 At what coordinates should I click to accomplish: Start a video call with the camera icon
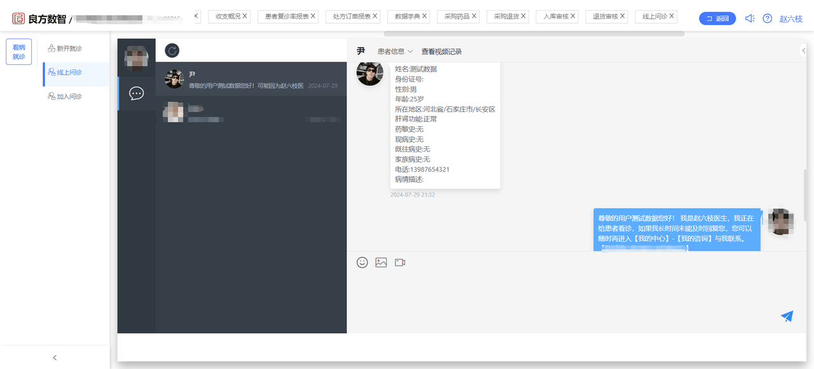point(400,262)
